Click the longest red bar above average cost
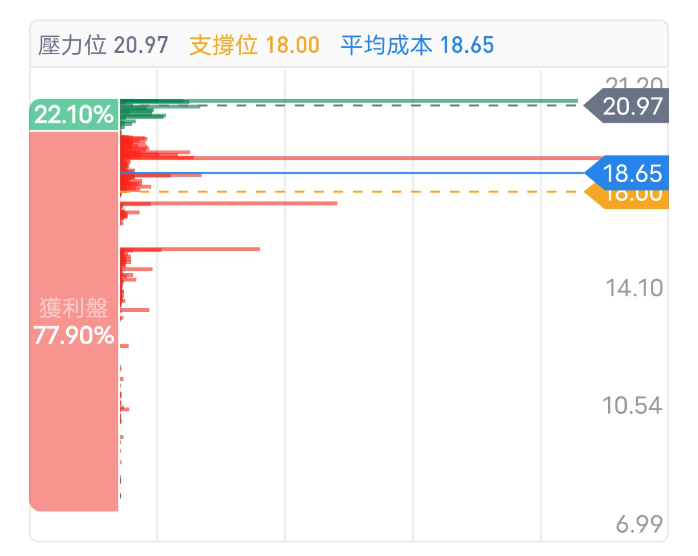Viewport: 698px width, 556px height. [x=361, y=158]
